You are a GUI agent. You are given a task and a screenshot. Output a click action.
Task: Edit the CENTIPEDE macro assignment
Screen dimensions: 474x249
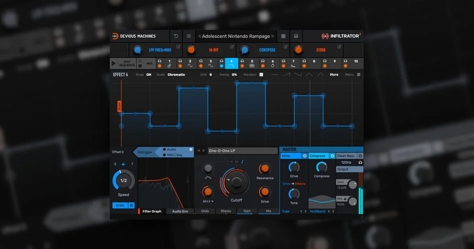pos(286,47)
